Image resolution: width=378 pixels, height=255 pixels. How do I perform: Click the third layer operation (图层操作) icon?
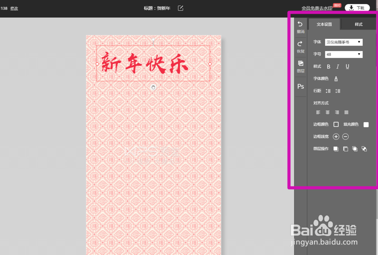tap(355, 149)
